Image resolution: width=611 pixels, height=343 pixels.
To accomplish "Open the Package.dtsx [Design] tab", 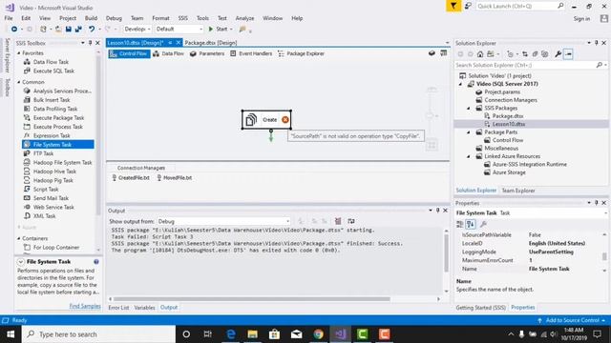I will [210, 43].
